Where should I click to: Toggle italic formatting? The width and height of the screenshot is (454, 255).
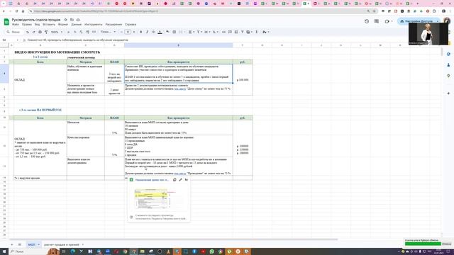pos(147,32)
